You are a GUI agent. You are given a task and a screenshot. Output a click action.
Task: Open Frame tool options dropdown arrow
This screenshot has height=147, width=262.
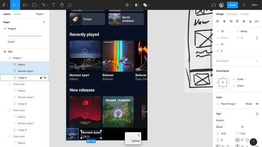point(28,5)
